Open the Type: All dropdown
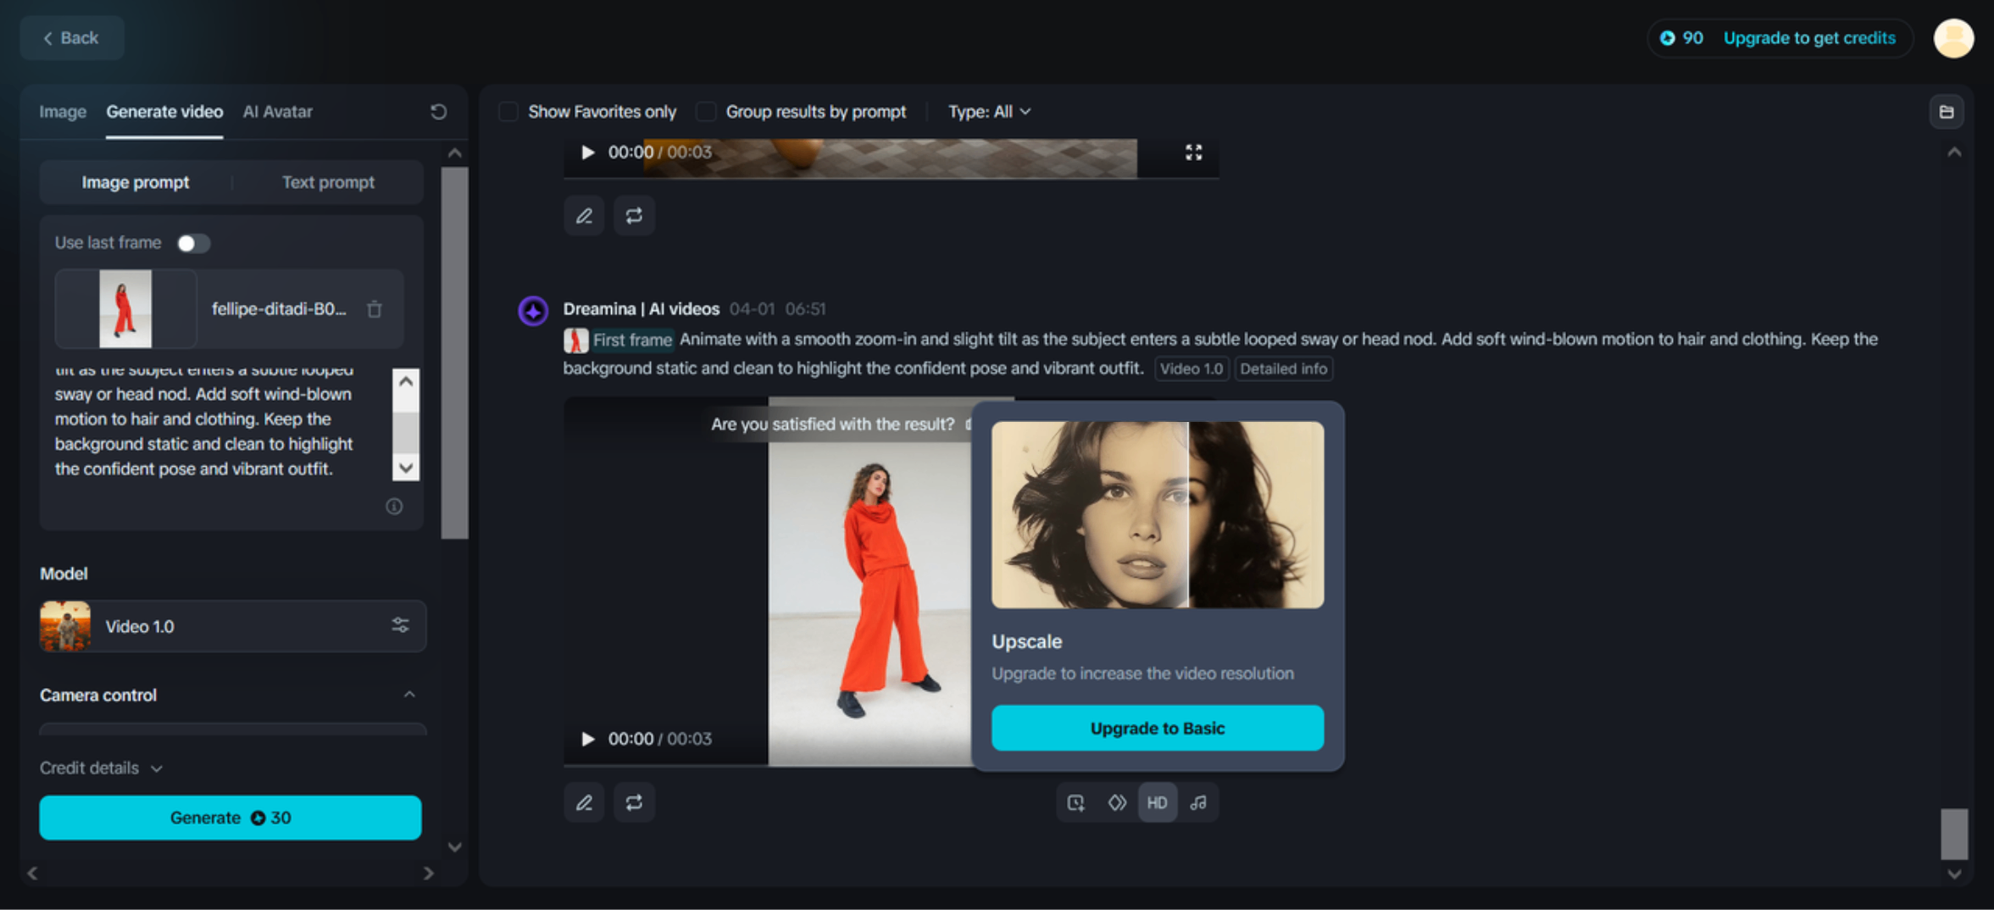This screenshot has height=910, width=1994. [x=989, y=112]
